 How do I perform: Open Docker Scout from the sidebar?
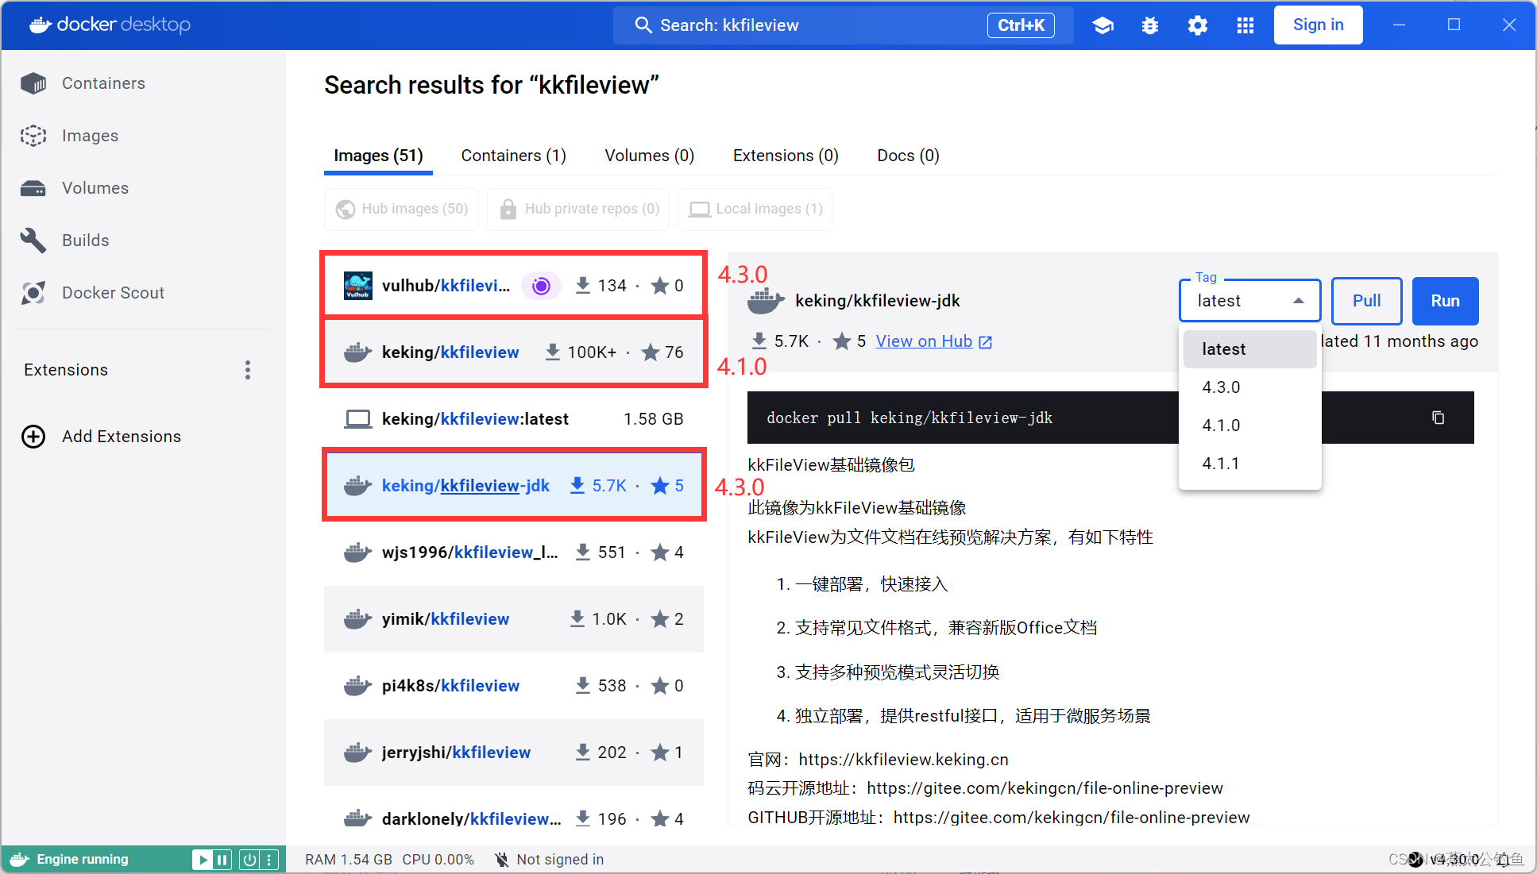click(x=113, y=292)
